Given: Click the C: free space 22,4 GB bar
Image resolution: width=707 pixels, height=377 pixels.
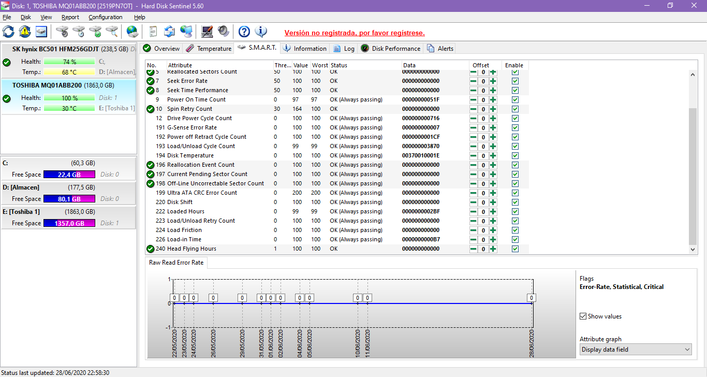Looking at the screenshot, I should 69,175.
